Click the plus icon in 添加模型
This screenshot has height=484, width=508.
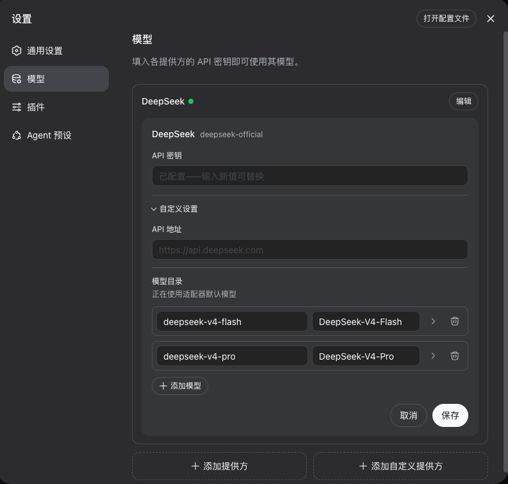click(x=163, y=386)
